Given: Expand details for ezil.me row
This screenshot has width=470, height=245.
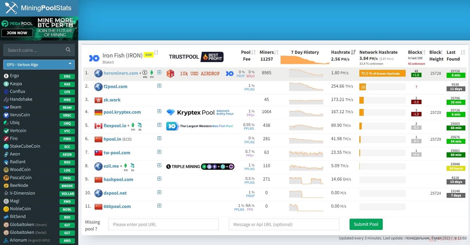Looking at the screenshot, I should coord(159,165).
